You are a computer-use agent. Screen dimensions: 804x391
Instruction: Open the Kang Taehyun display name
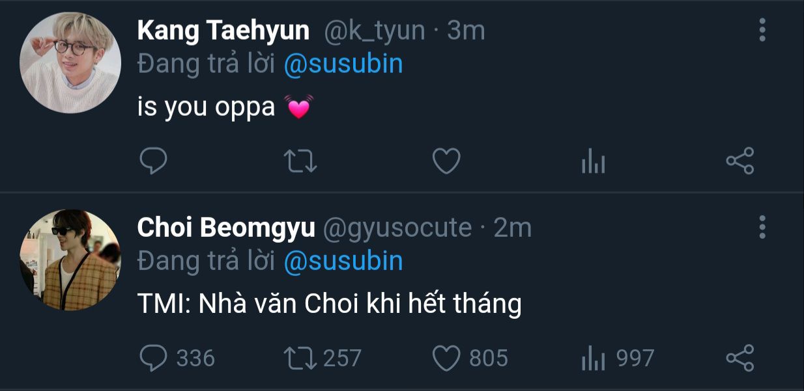(x=223, y=31)
